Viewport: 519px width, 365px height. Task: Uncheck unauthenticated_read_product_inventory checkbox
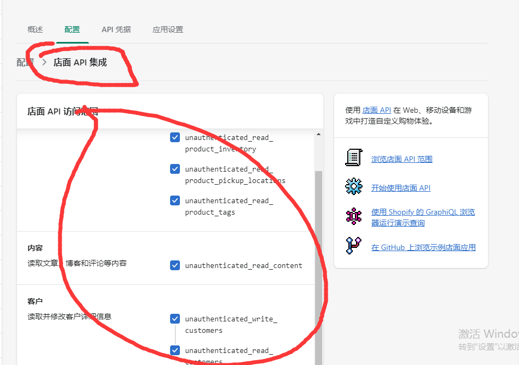175,137
